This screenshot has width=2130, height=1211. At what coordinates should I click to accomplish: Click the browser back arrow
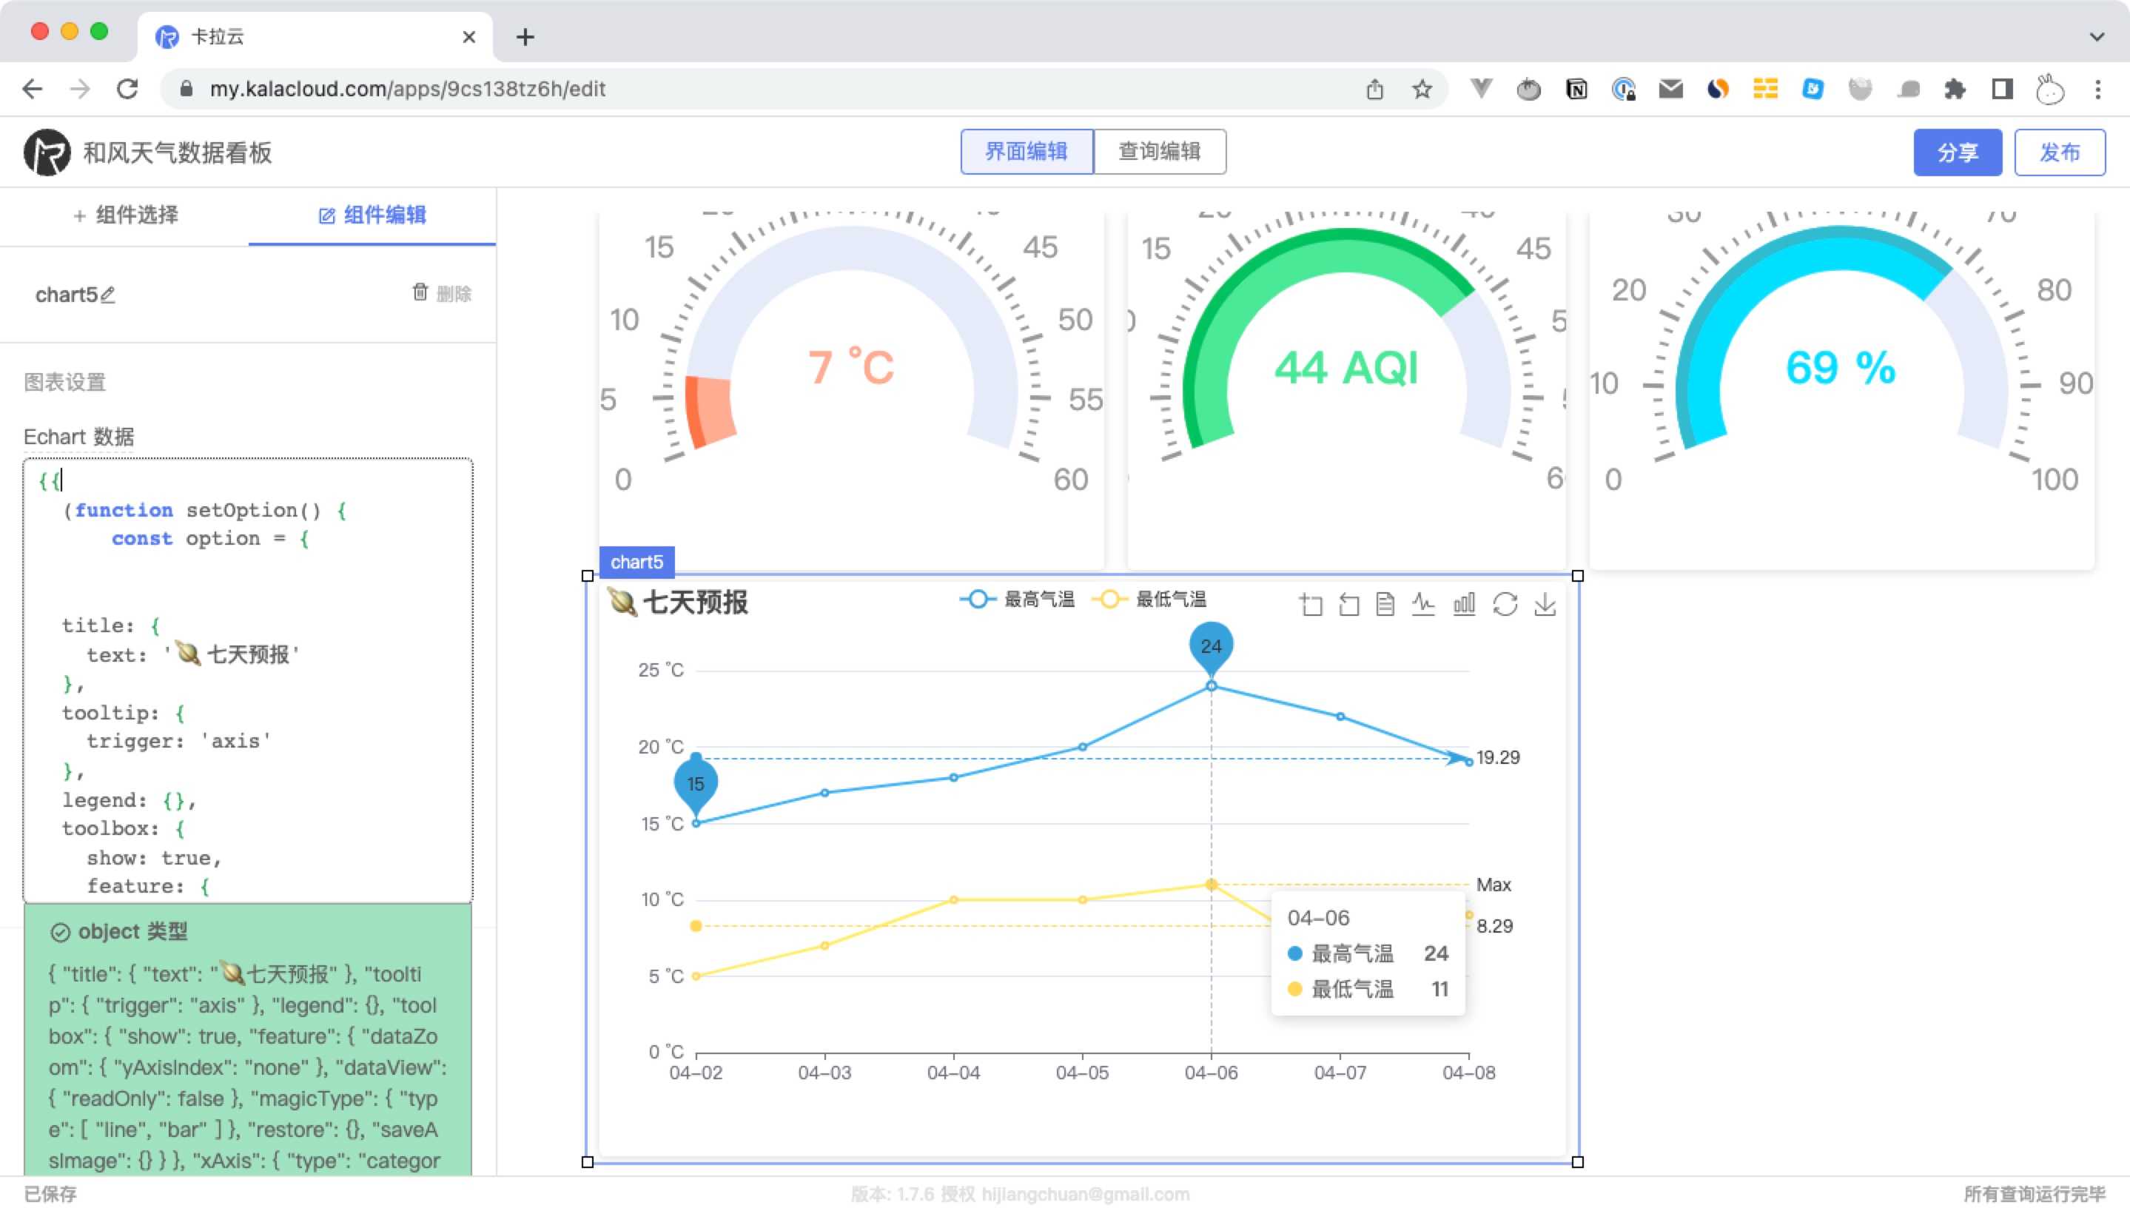pyautogui.click(x=33, y=89)
